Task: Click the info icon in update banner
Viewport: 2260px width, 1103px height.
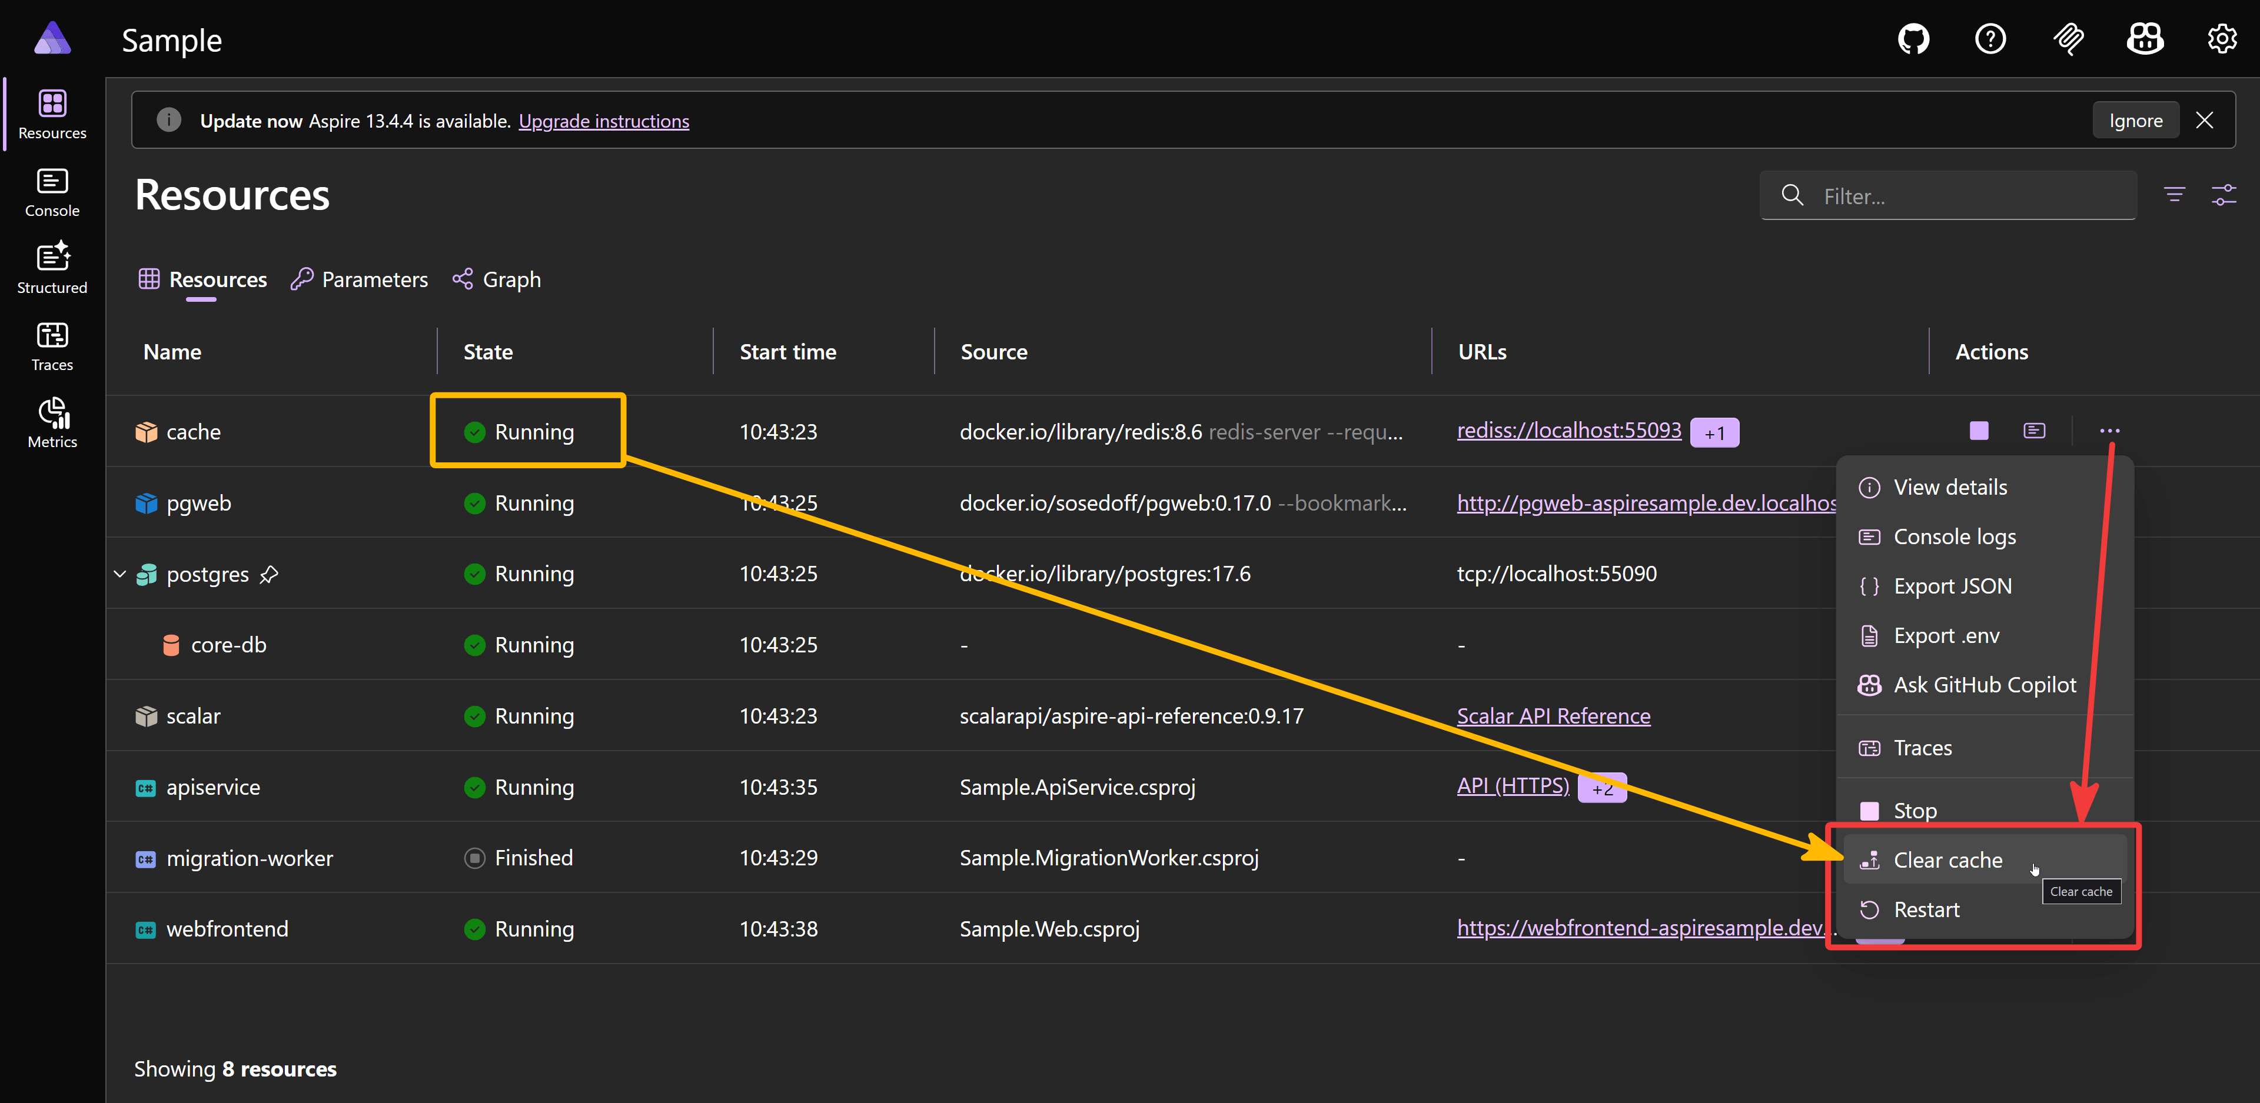Action: click(x=168, y=119)
